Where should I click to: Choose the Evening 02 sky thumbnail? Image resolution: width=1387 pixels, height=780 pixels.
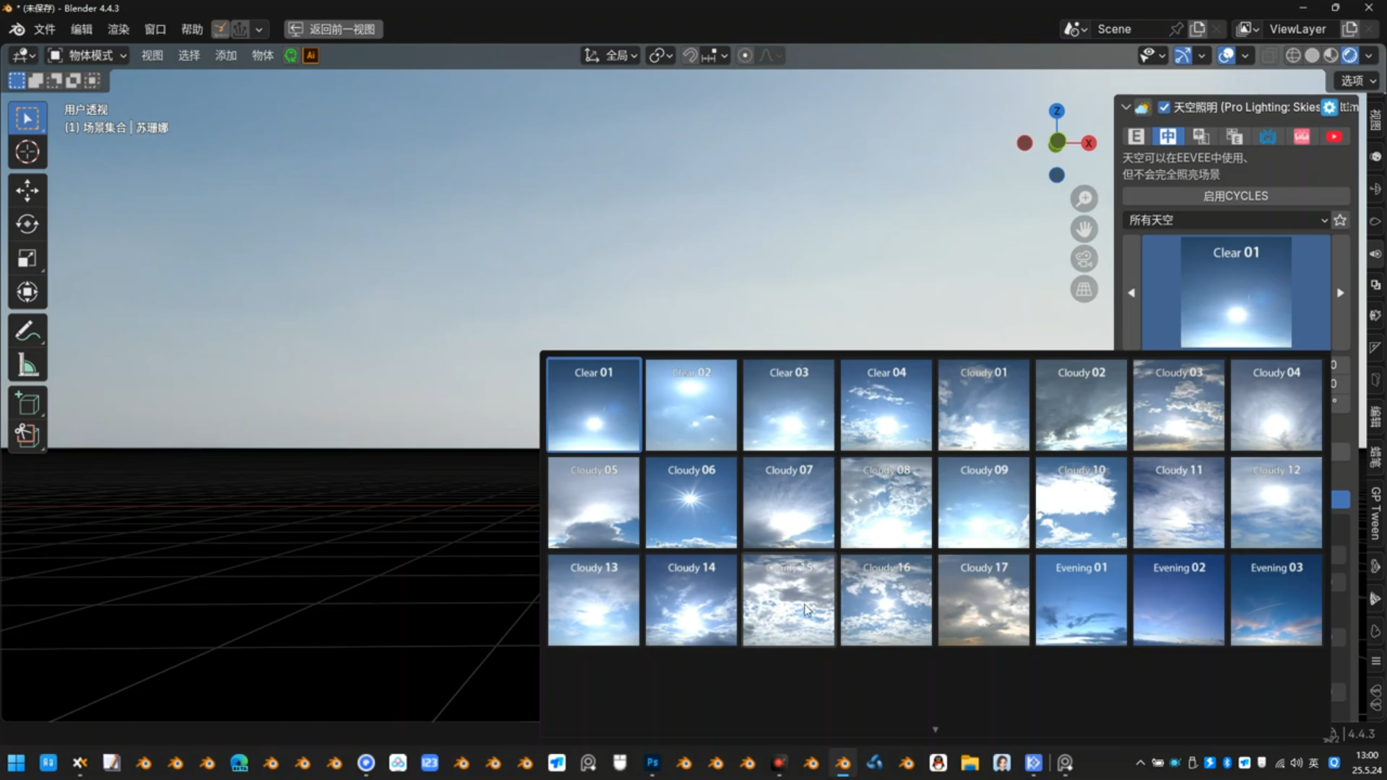coord(1179,599)
